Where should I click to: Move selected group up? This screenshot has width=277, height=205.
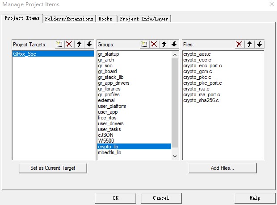pyautogui.click(x=164, y=44)
